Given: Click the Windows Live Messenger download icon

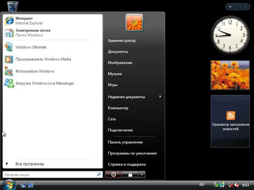Looking at the screenshot, I should (x=9, y=83).
